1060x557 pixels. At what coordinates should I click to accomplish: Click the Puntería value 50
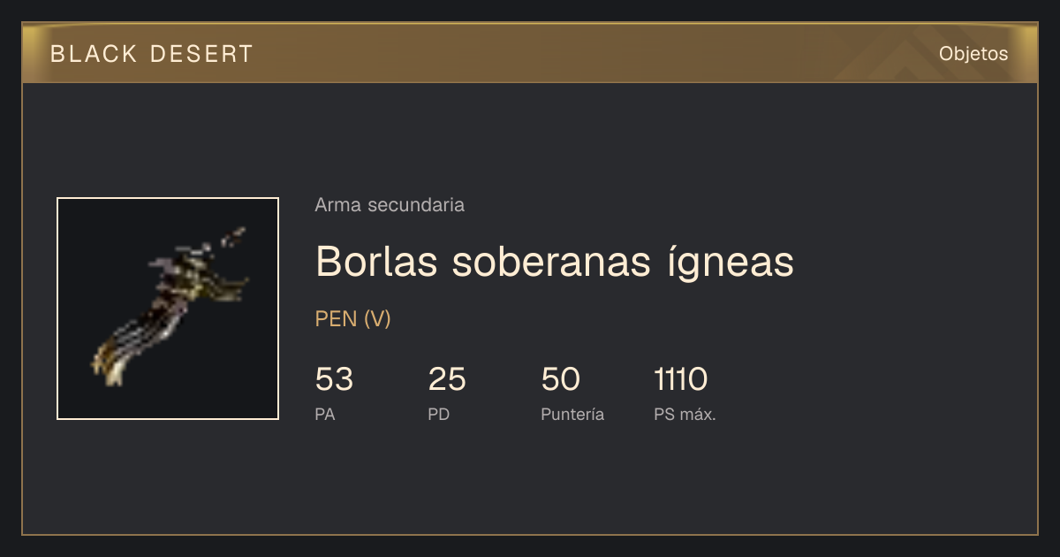[x=560, y=379]
